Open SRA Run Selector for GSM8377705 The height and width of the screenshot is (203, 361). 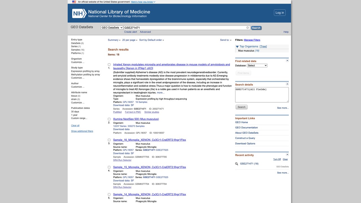[x=122, y=160]
